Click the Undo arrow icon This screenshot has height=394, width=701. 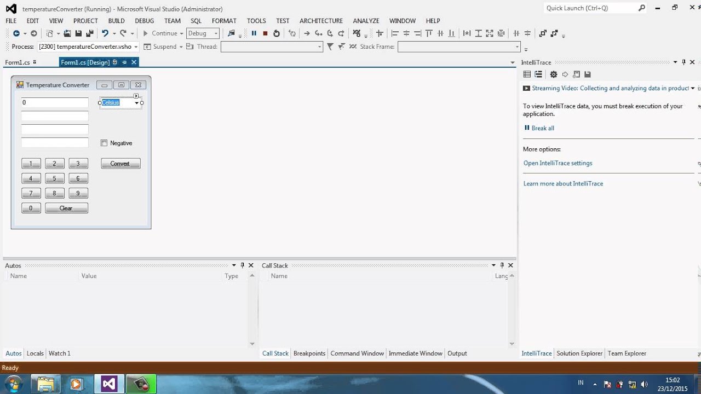(x=105, y=33)
